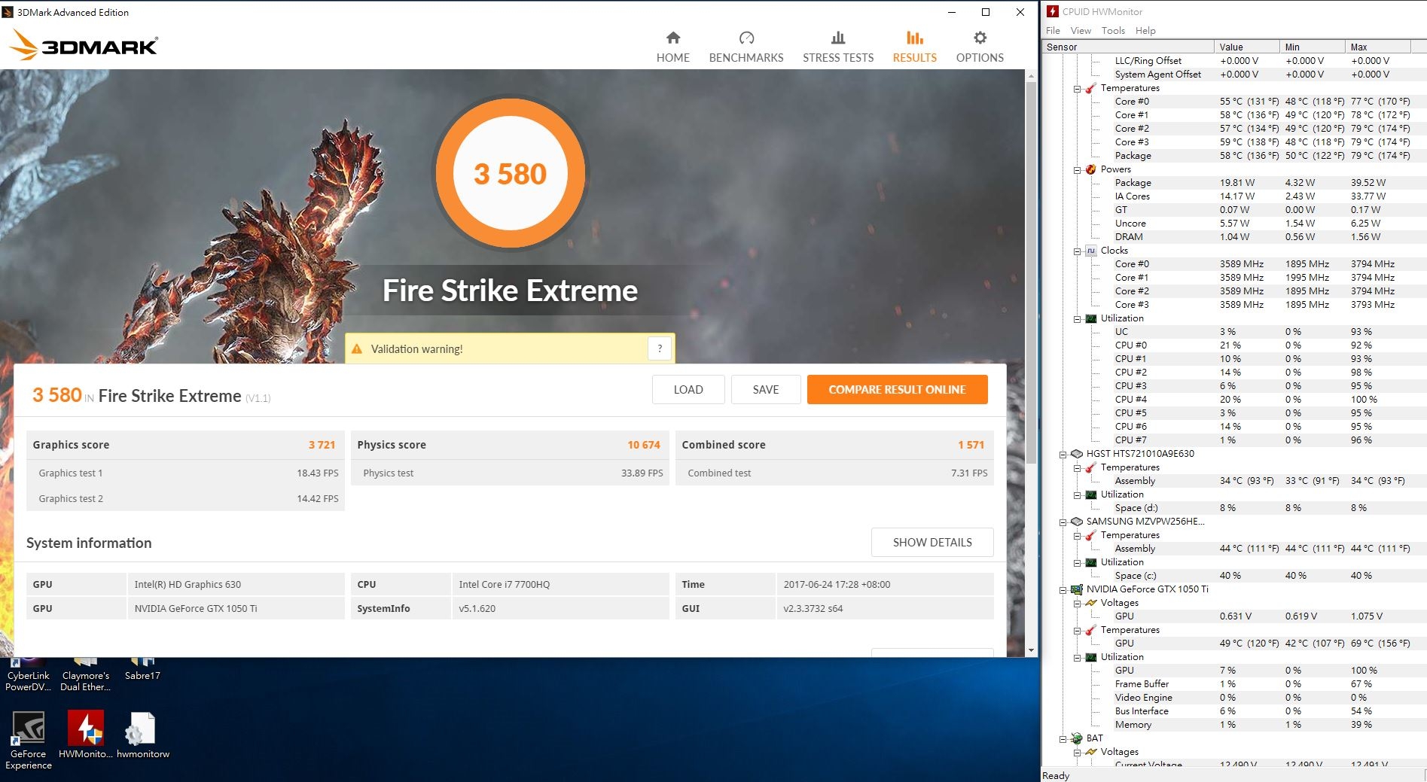Open Claymore's Dual Ether desktop shortcut
The image size is (1427, 782).
click(85, 675)
